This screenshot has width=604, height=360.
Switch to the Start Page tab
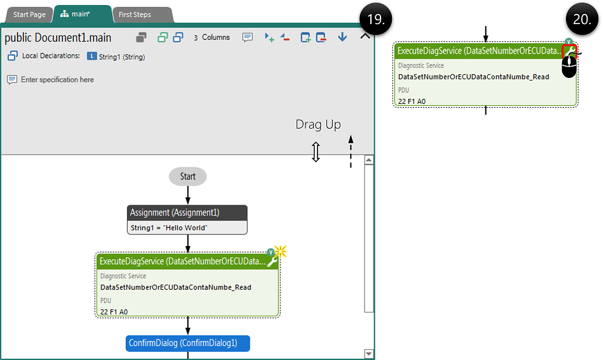pyautogui.click(x=29, y=15)
